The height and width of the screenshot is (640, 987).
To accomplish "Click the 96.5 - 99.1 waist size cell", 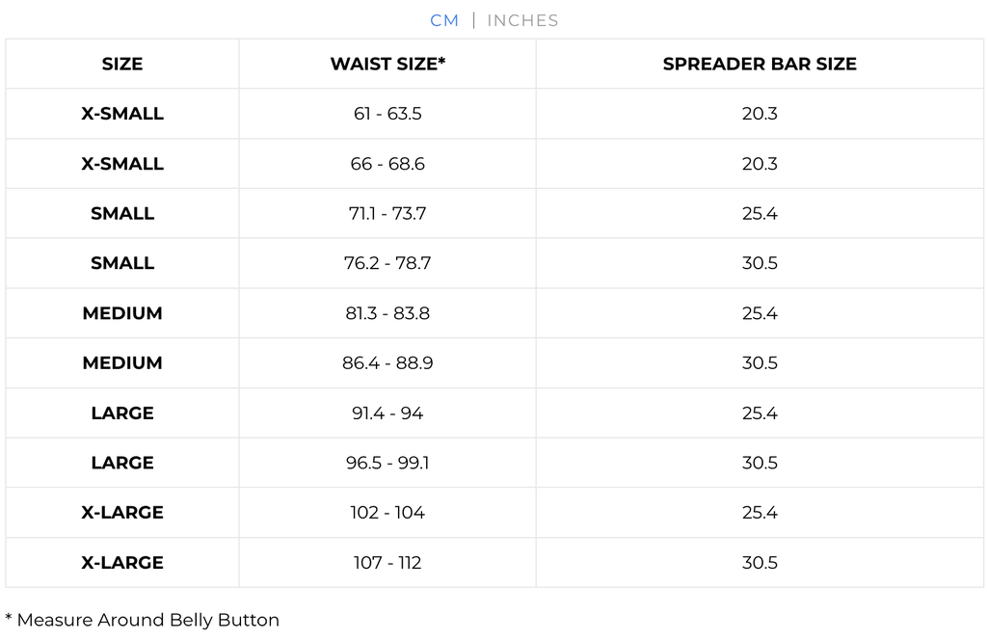I will click(387, 463).
